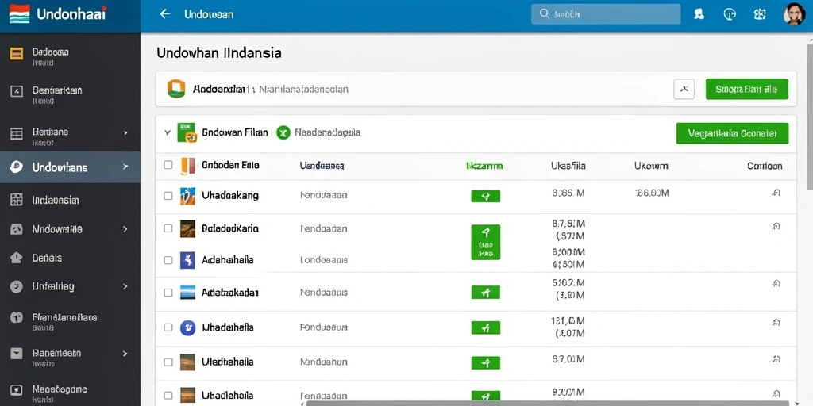Check the Uhadaakang row checkbox
Viewport: 813px width, 406px height.
[x=168, y=196]
